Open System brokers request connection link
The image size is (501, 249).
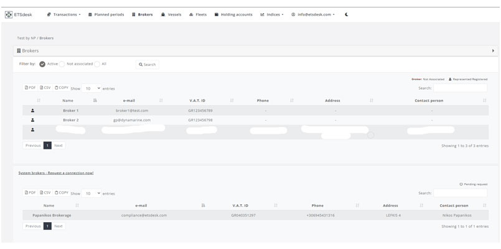point(56,173)
